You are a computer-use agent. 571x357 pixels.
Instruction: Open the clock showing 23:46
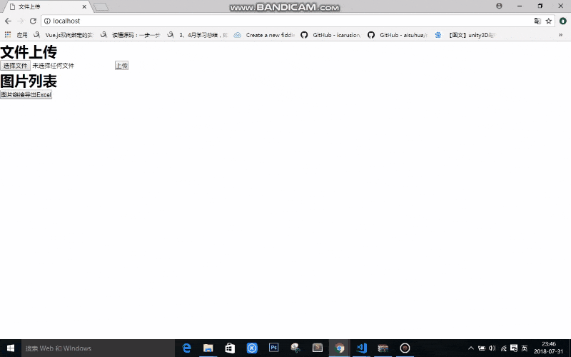548,348
